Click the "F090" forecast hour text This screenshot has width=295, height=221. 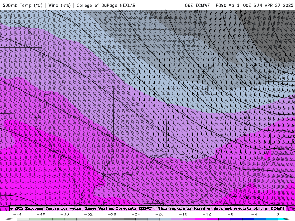pos(221,5)
